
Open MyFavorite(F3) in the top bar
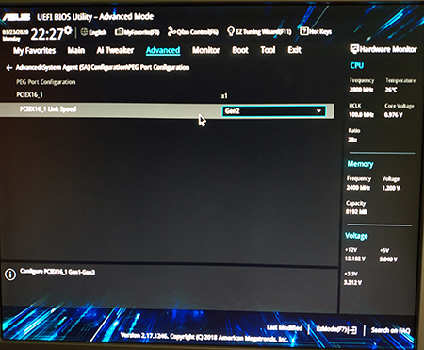click(x=138, y=32)
